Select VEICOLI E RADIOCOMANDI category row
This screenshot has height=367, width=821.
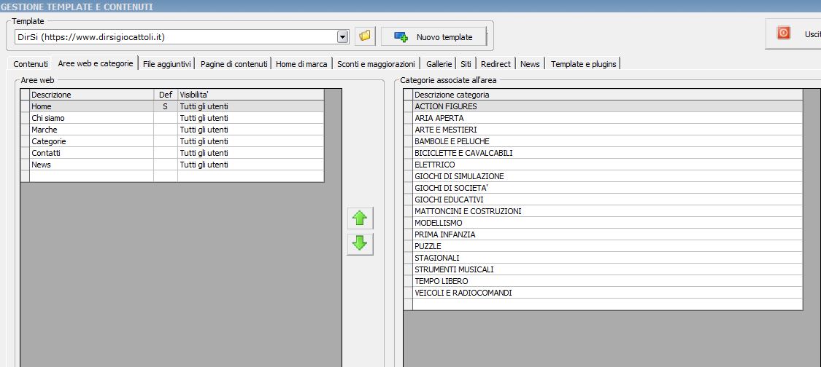(x=604, y=293)
